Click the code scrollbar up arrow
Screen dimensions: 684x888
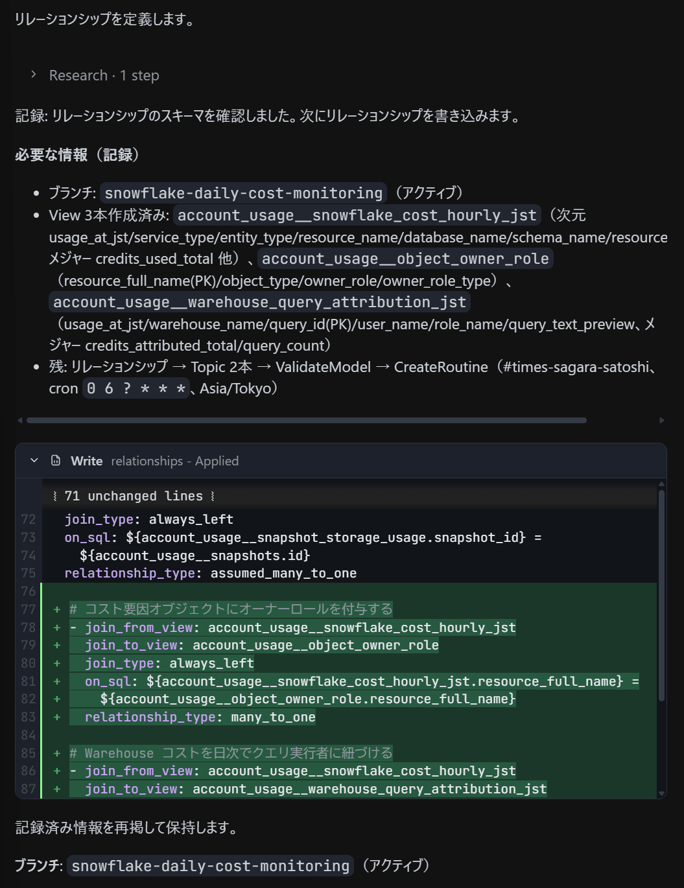661,484
